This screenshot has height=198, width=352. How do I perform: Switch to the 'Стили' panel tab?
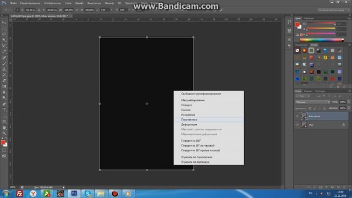tap(314, 45)
